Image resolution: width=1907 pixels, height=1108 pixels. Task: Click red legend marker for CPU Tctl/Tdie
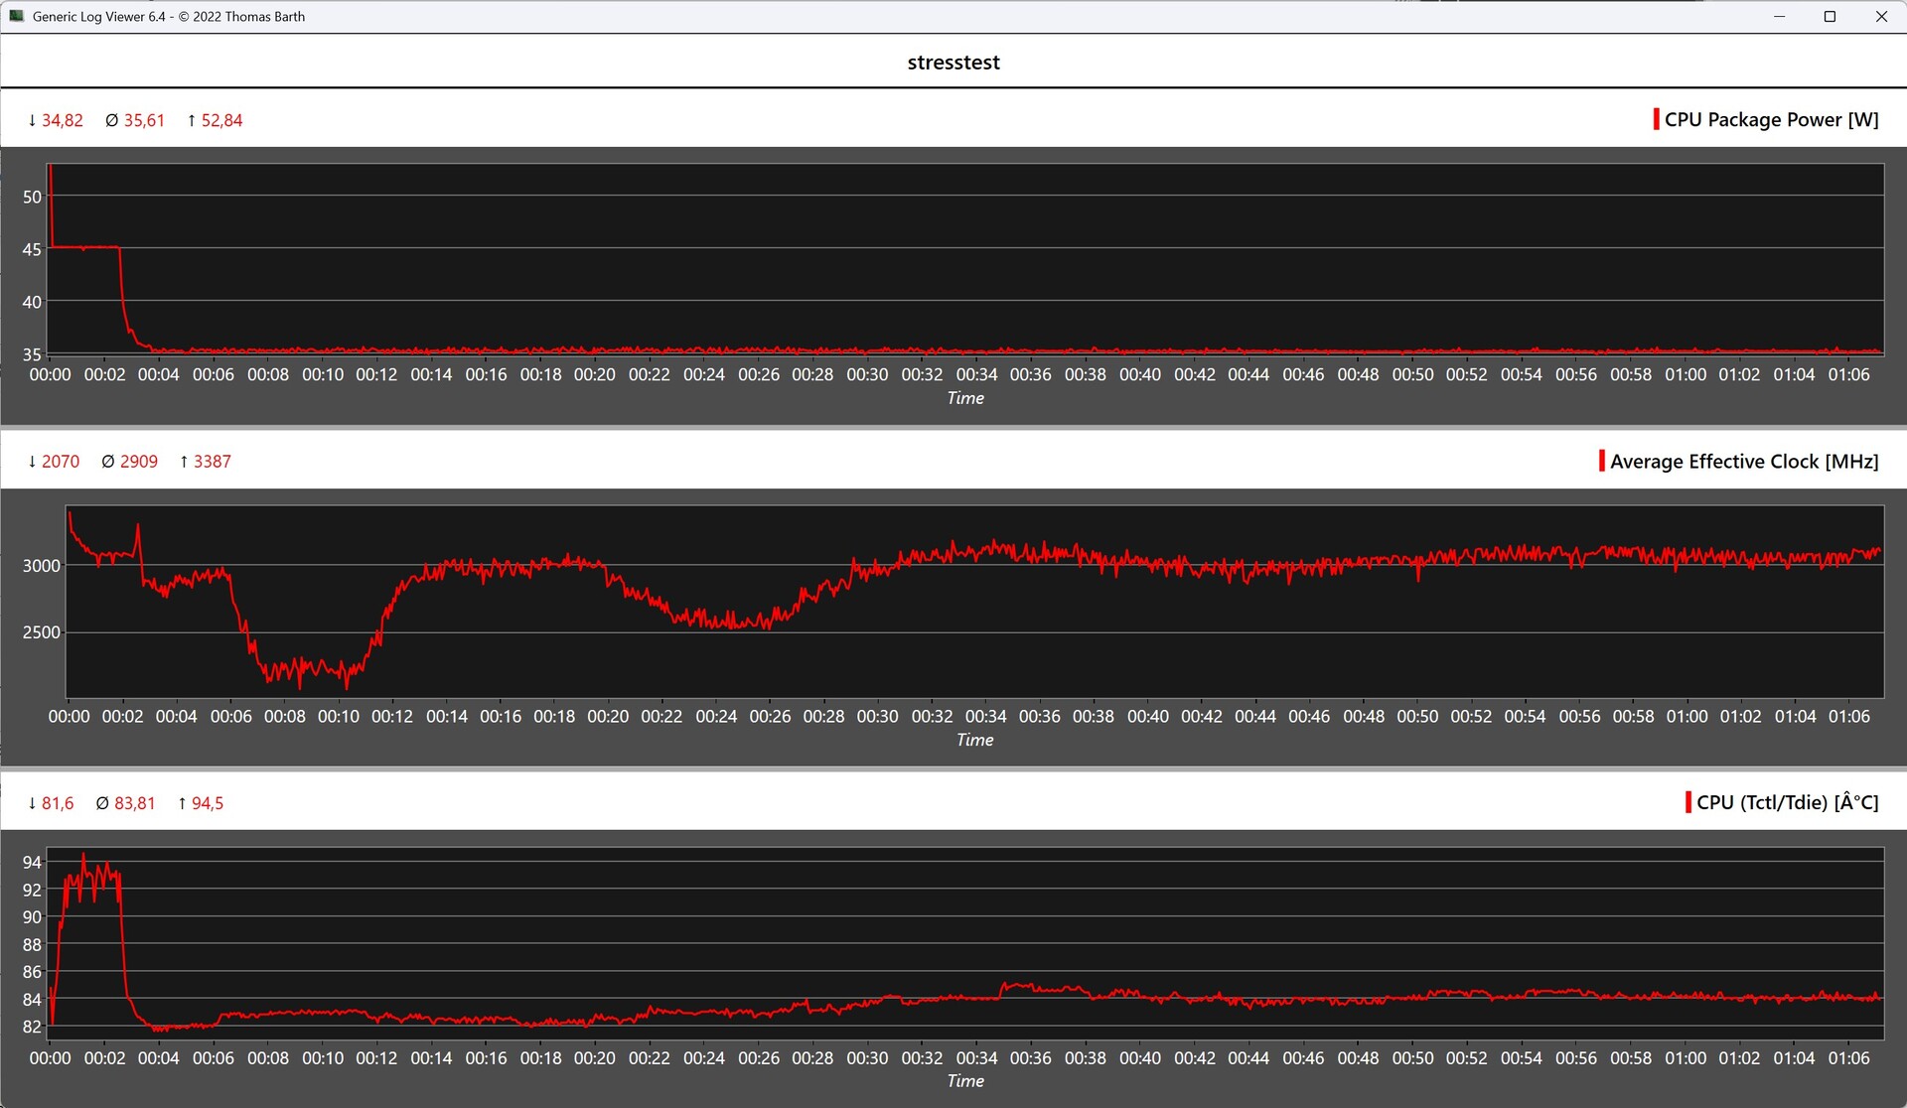click(1687, 802)
